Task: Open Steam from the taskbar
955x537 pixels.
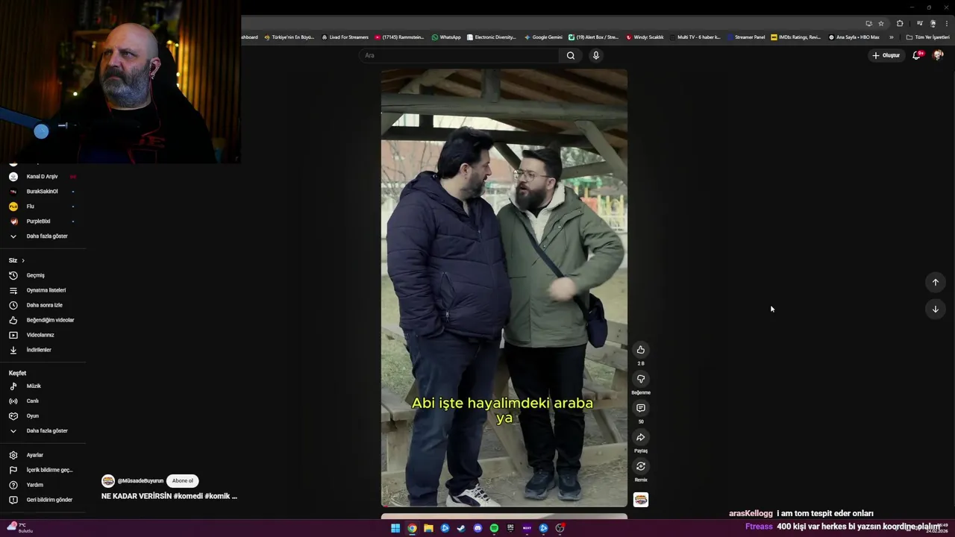Action: pos(461,528)
